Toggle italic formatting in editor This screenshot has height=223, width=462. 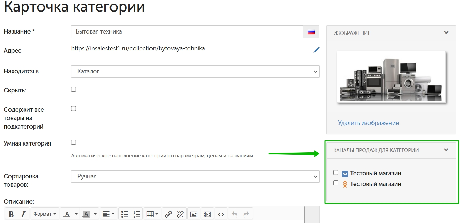tap(23, 214)
